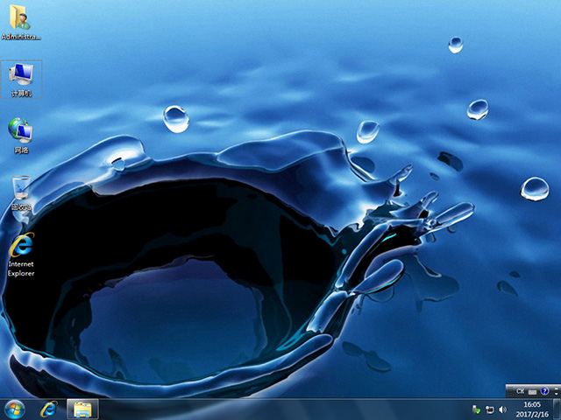Open the network status tray icon
The width and height of the screenshot is (561, 420).
click(x=490, y=410)
